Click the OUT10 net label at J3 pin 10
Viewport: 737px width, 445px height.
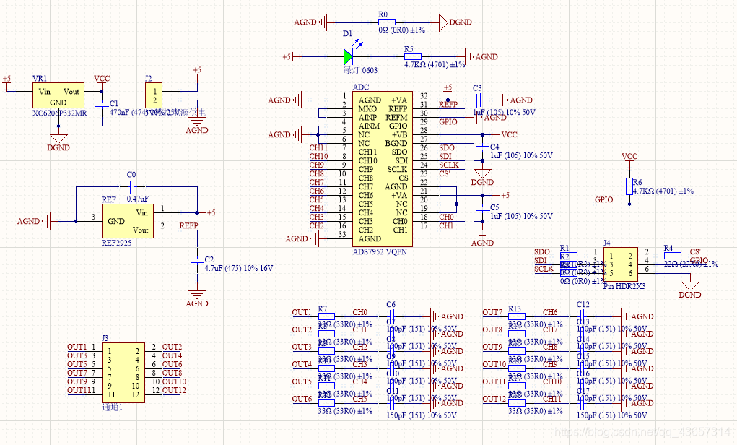coord(174,381)
